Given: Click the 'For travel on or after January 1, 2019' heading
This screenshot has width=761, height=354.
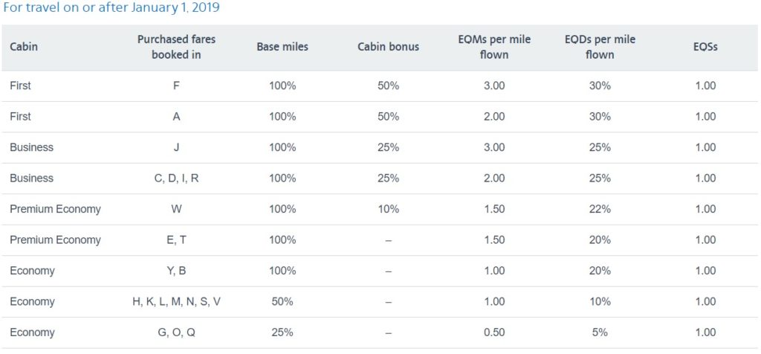Looking at the screenshot, I should tap(111, 8).
